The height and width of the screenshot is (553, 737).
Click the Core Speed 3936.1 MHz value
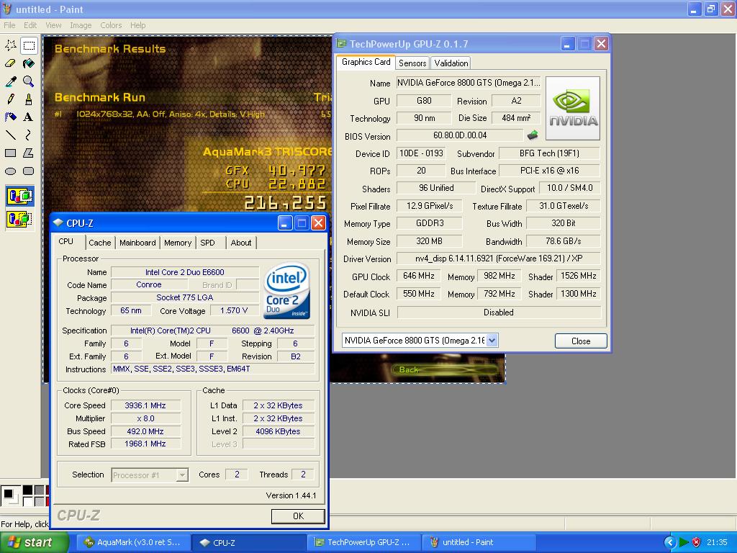tap(145, 405)
